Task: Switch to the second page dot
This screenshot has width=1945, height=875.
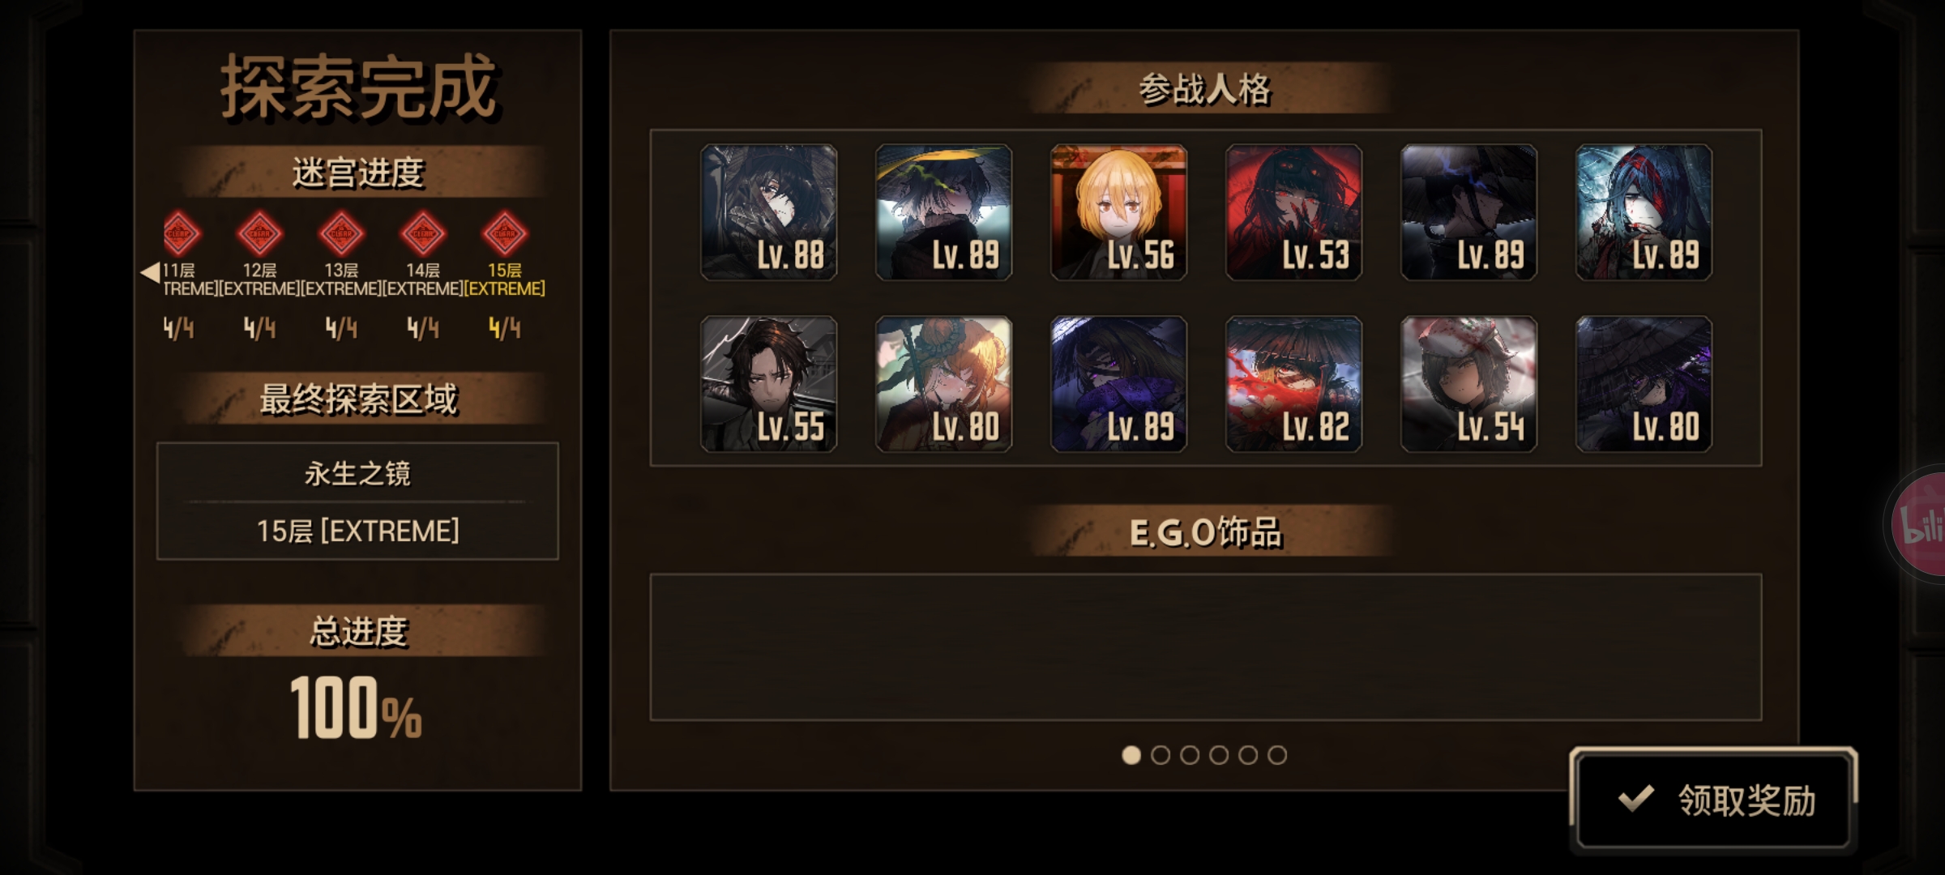Action: (1161, 755)
